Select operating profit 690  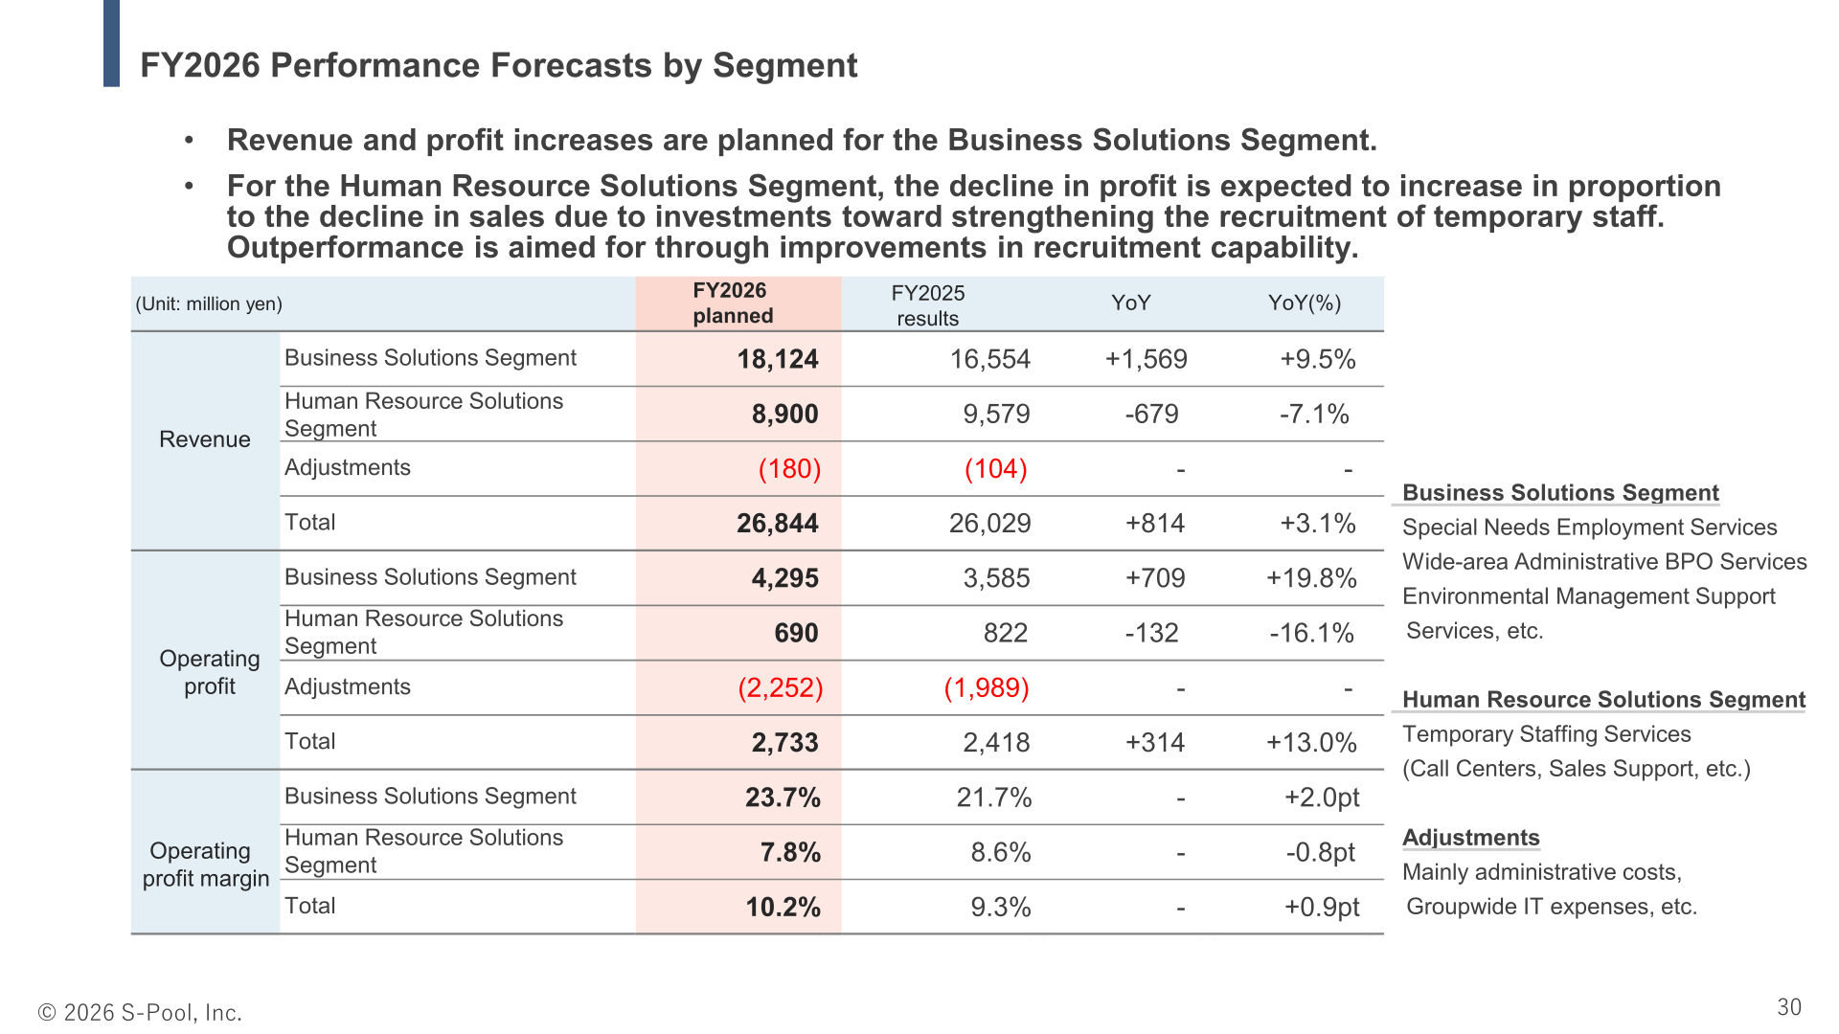[x=797, y=633]
